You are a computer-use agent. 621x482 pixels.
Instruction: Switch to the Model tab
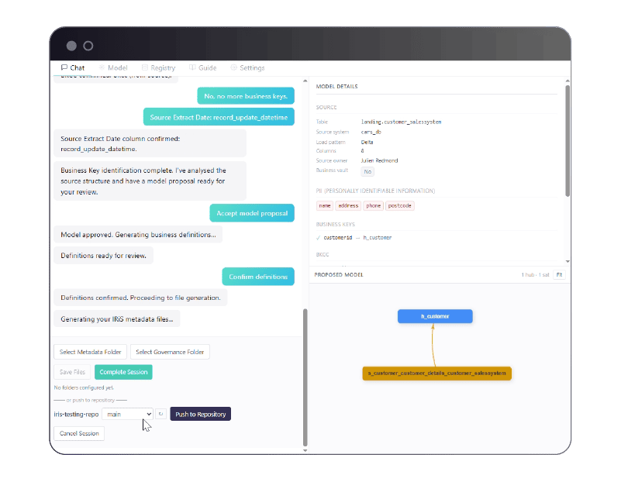tap(113, 67)
